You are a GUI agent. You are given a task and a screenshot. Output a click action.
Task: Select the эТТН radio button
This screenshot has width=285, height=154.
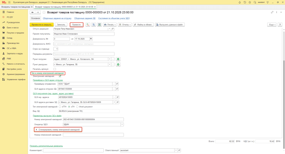point(60,107)
